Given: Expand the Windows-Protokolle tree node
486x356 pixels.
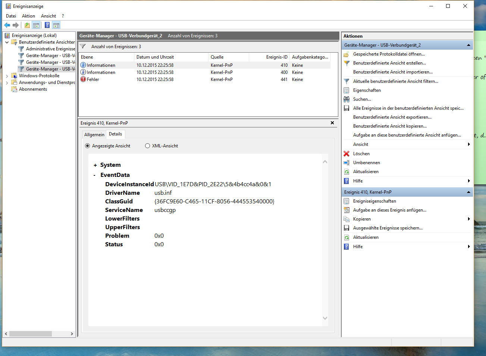Looking at the screenshot, I should 7,76.
